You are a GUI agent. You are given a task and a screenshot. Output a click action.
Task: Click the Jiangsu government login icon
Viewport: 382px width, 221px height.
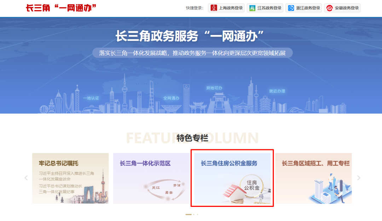tap(252, 8)
